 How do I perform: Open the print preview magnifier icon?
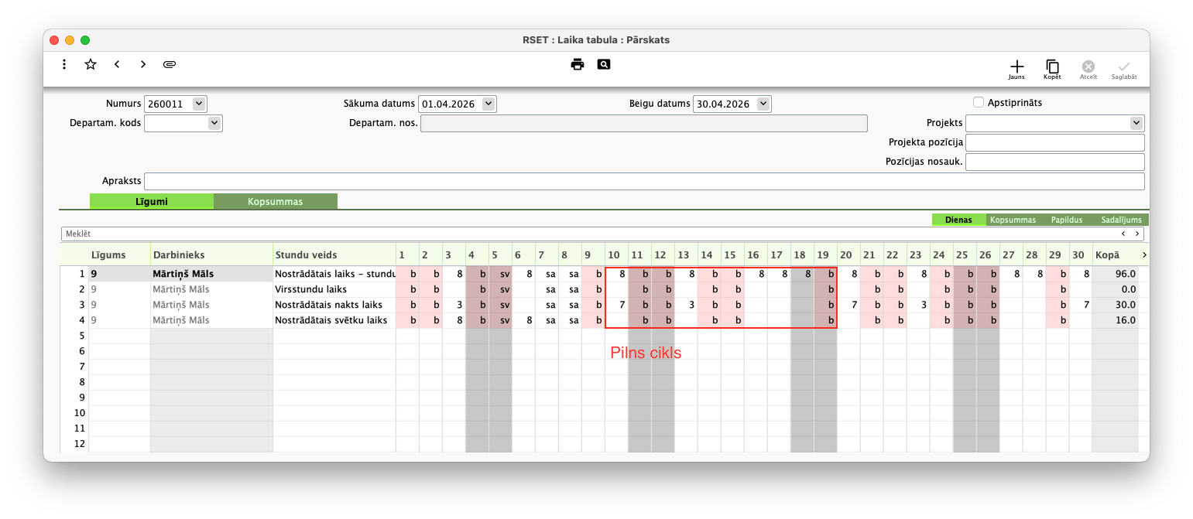point(604,64)
